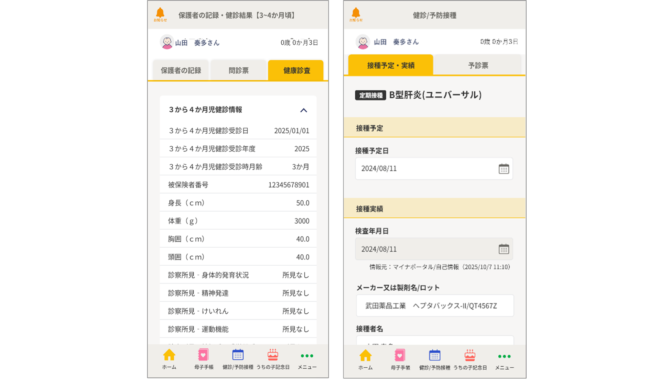Select 接種予定・実績 tab

pyautogui.click(x=390, y=65)
